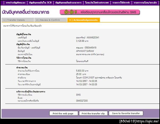Image resolution: width=160 pixels, height=124 pixels.
Task: Open ระหว่างบัญชีตนเอง menu item
Action: (x=15, y=3)
